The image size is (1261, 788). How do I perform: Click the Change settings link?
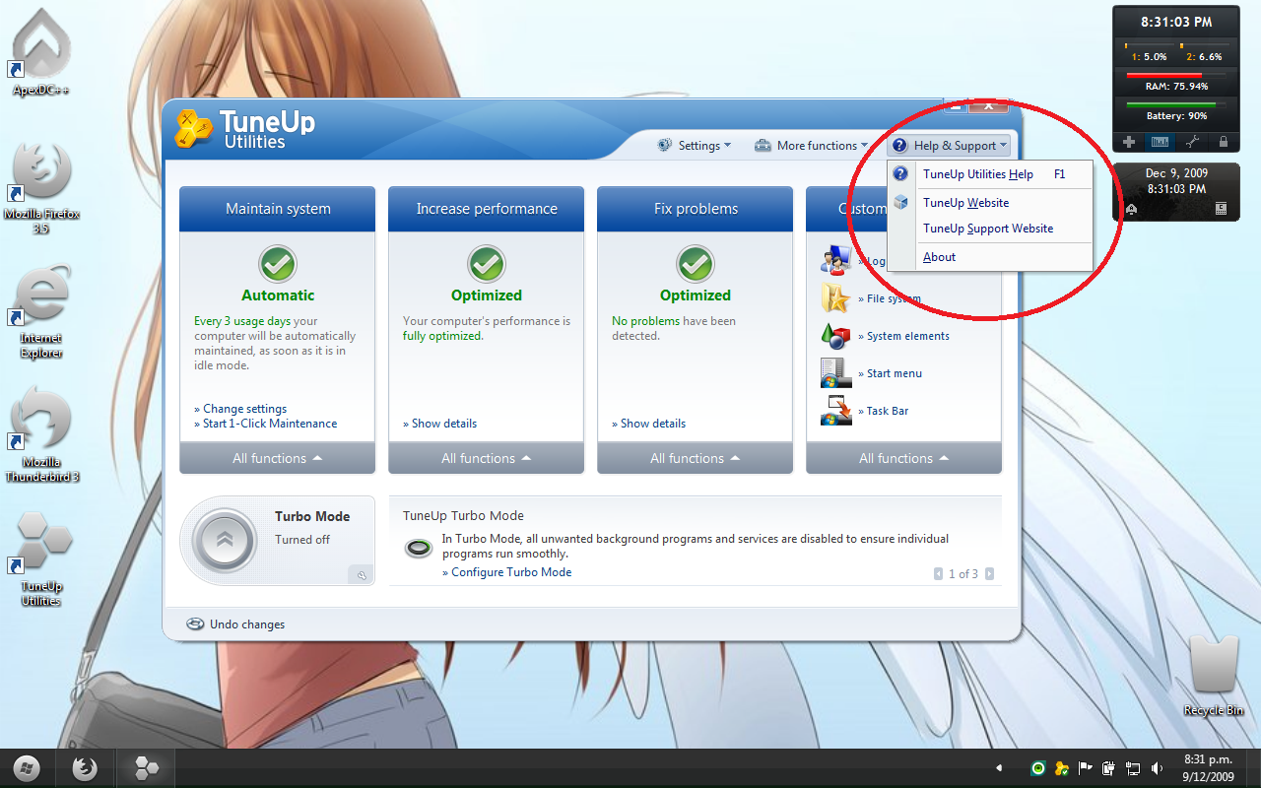pos(240,409)
